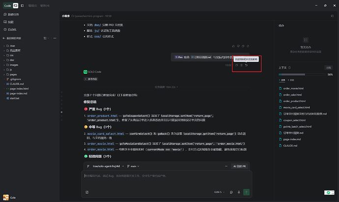Viewport: 339px width, 202px height.
Task: Open the 自动化 automation item in sidebar
Action: [10, 29]
